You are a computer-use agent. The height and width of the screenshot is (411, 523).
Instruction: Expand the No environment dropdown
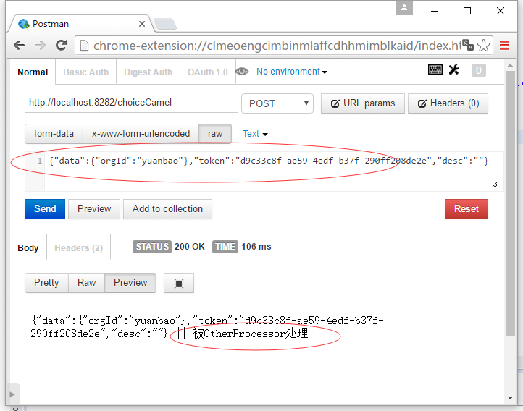tap(292, 72)
